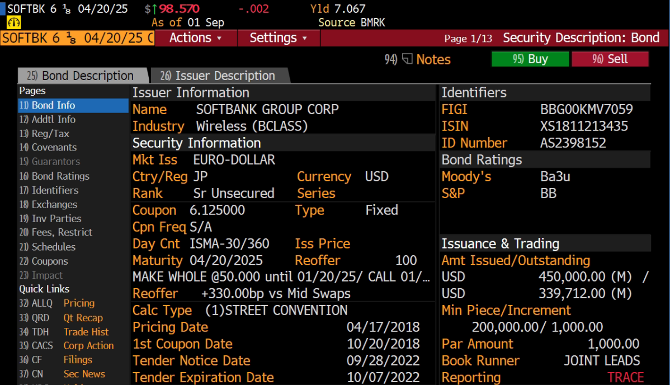Viewport: 670px width, 385px height.
Task: Click the coupon value 6.125000
Action: pos(218,210)
